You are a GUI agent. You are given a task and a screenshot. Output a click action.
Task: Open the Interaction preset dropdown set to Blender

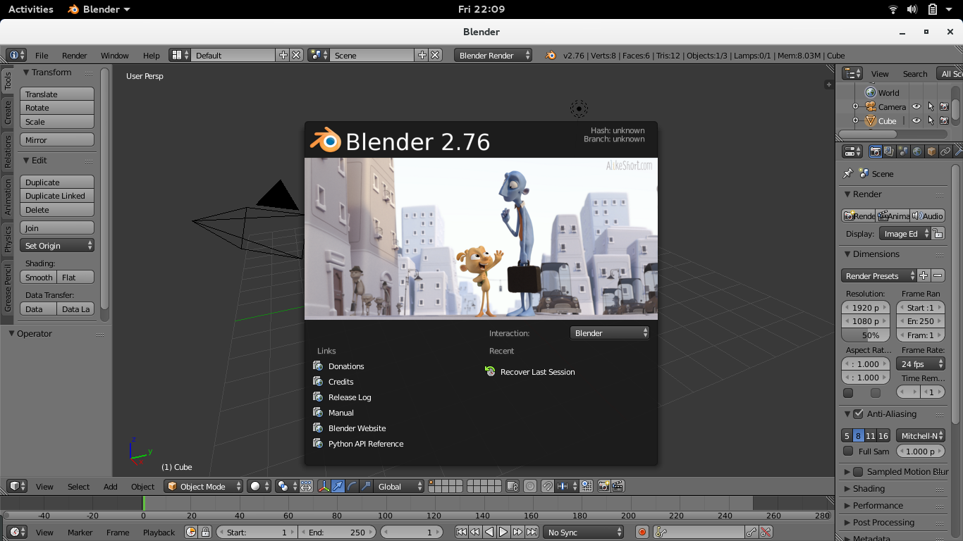(x=609, y=333)
